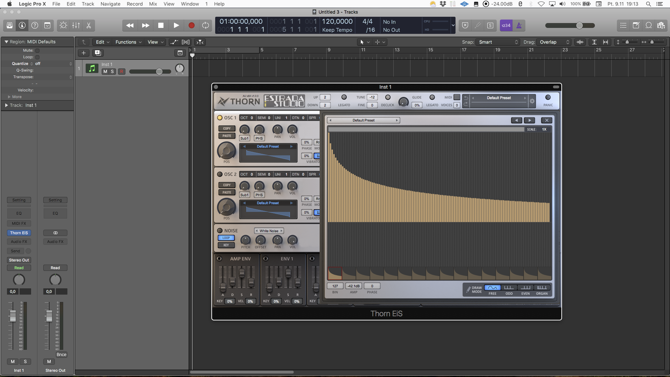This screenshot has width=670, height=377.
Task: Open the Drag Overlap dropdown
Action: (x=554, y=42)
